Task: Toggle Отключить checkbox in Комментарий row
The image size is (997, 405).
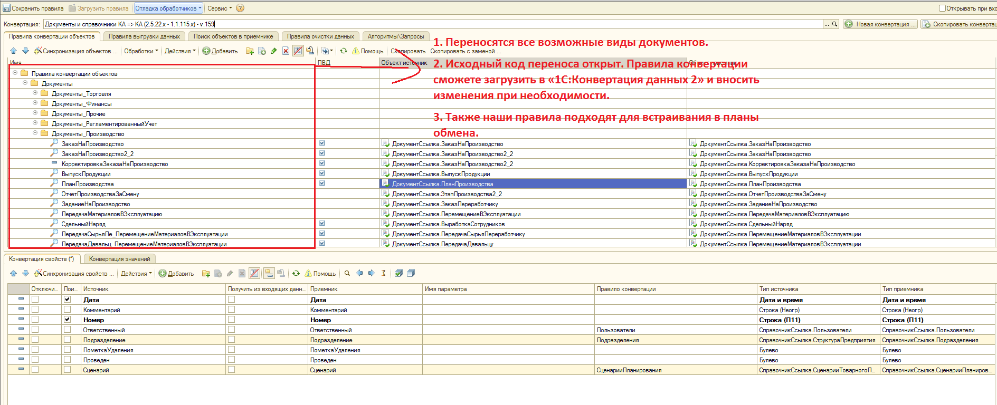Action: pyautogui.click(x=35, y=310)
